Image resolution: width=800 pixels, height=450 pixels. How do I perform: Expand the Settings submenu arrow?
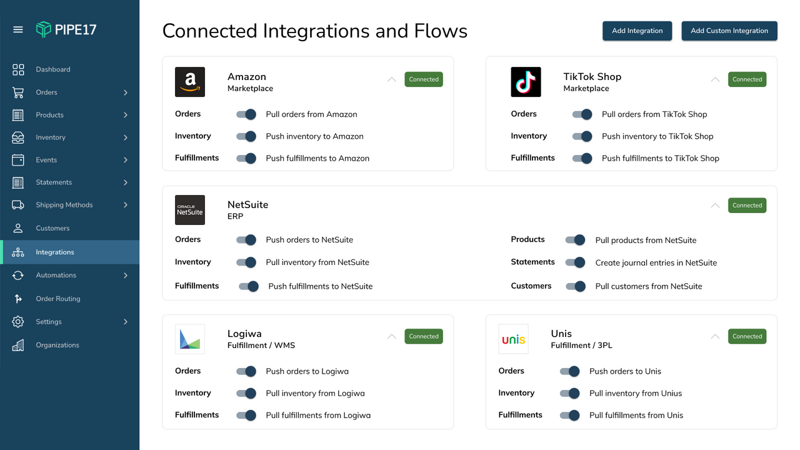pyautogui.click(x=126, y=322)
